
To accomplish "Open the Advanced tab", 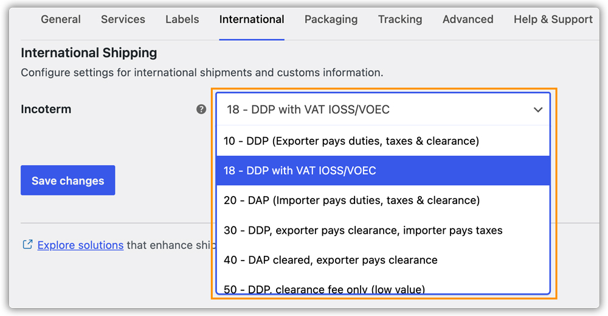I will coord(468,19).
